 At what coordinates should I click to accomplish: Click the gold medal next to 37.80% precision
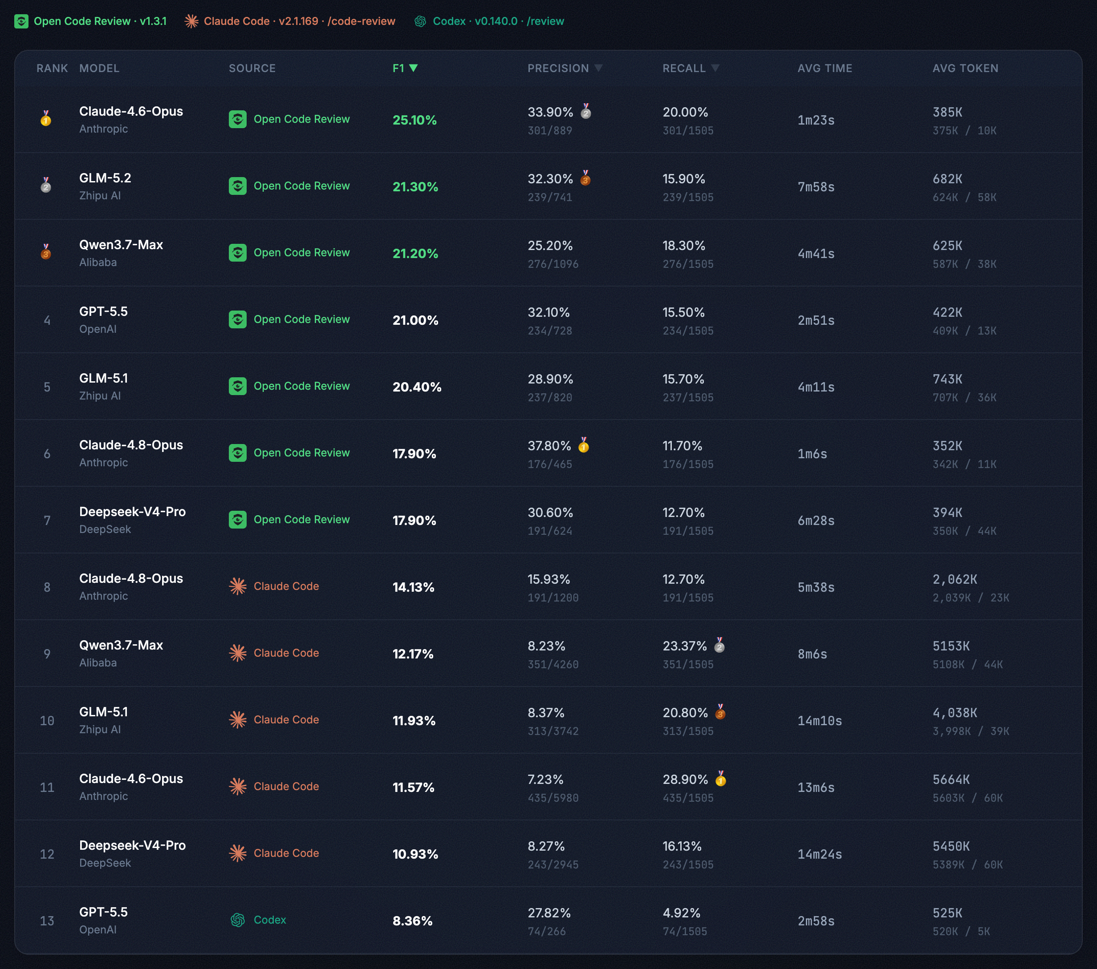[x=584, y=444]
